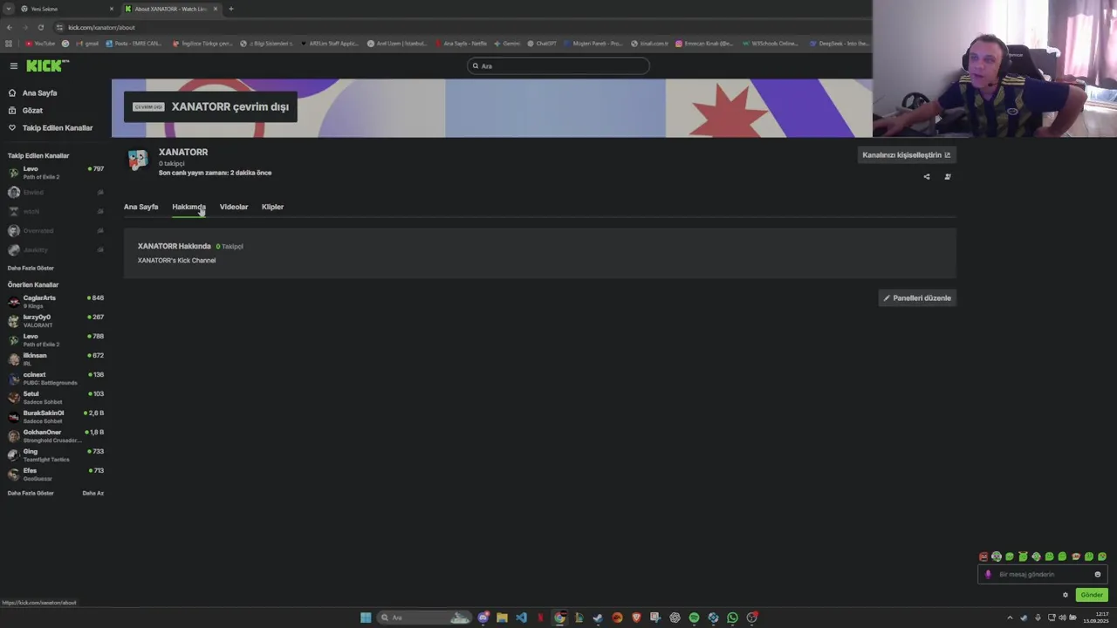Image resolution: width=1117 pixels, height=628 pixels.
Task: Click the Gönder send button
Action: point(1092,595)
